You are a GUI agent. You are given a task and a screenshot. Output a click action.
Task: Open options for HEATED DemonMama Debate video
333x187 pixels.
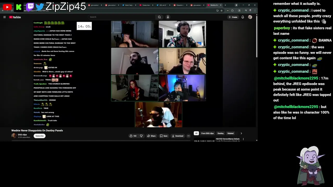click(x=243, y=139)
